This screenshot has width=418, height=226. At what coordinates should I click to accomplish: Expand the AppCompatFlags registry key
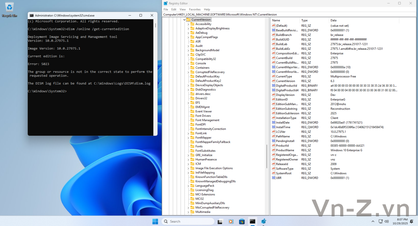tap(188, 37)
